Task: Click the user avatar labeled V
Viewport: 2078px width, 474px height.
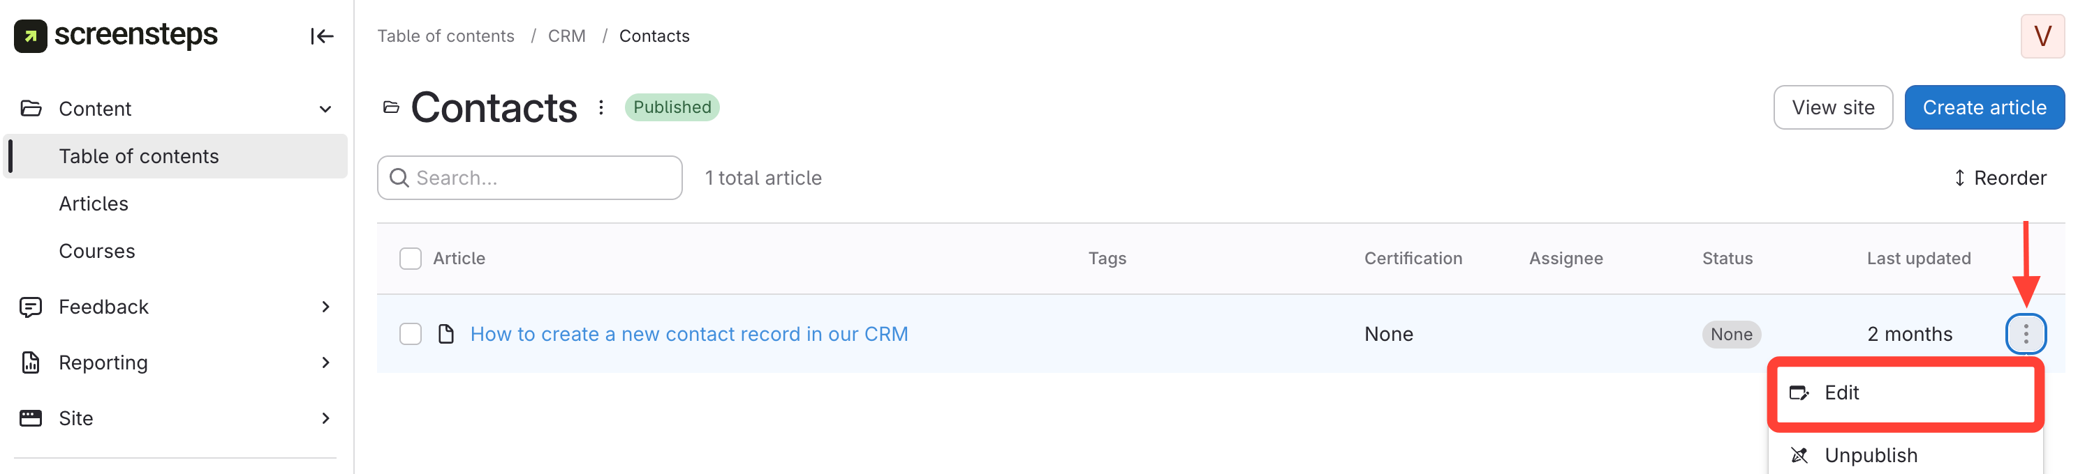Action: (x=2042, y=36)
